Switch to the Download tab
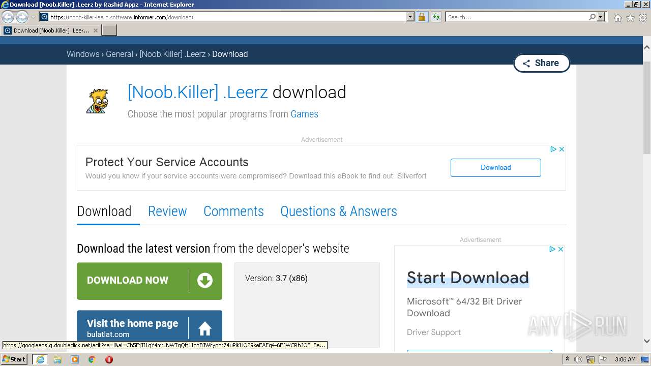 tap(104, 211)
